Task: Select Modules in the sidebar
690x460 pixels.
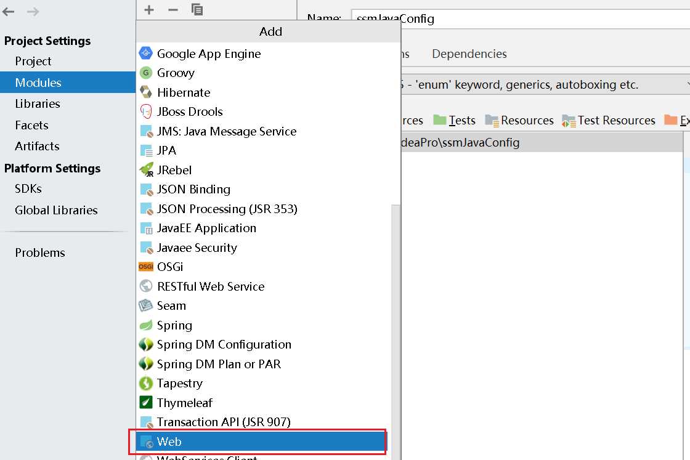Action: (68, 83)
